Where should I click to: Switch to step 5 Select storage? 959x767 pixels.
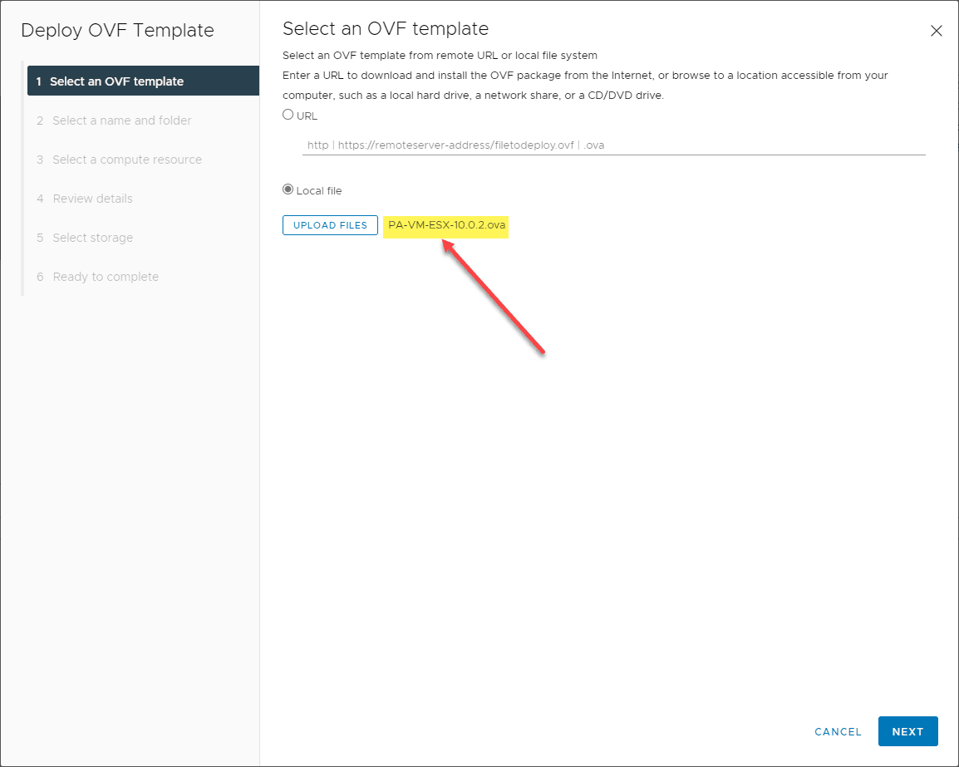tap(92, 238)
